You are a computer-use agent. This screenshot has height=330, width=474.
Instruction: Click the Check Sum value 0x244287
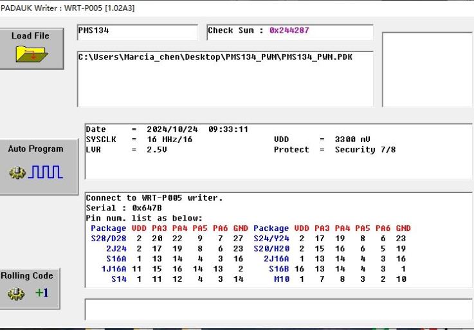point(289,30)
